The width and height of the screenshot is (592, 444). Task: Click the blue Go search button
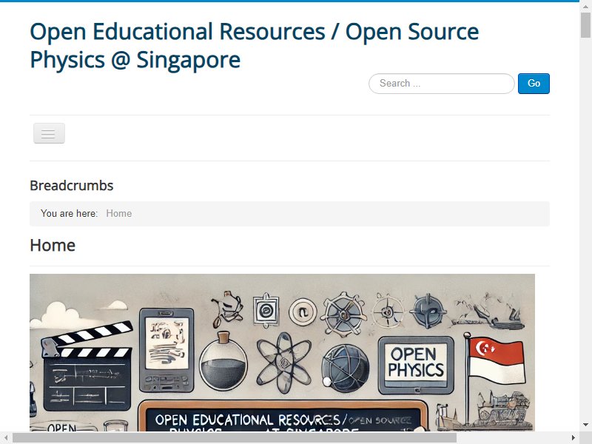(x=534, y=84)
